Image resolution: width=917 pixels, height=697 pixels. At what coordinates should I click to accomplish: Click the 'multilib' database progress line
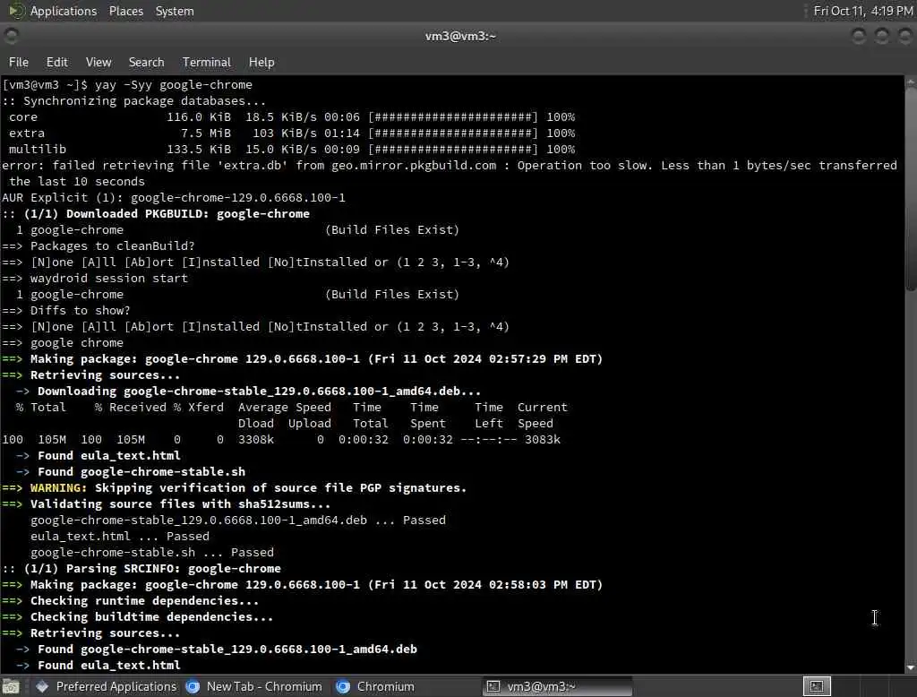pos(292,150)
